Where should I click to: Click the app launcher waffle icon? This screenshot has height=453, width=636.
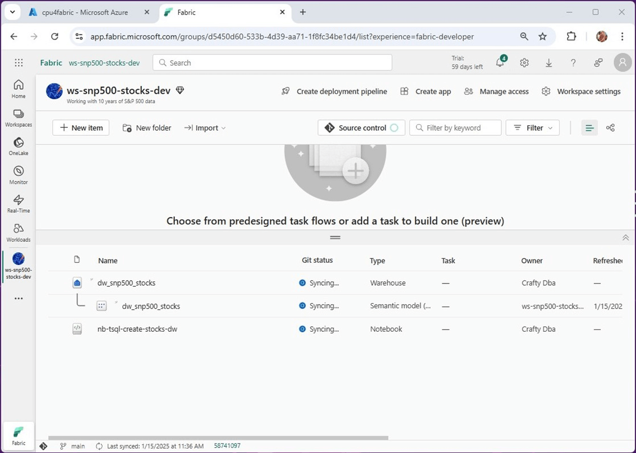19,63
